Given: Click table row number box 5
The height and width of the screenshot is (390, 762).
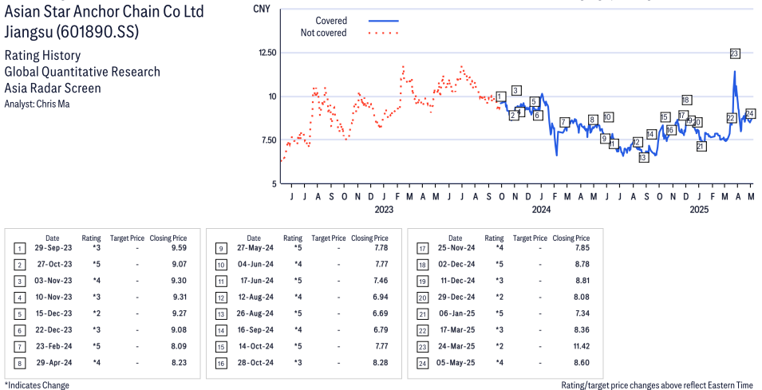Looking at the screenshot, I should point(19,315).
